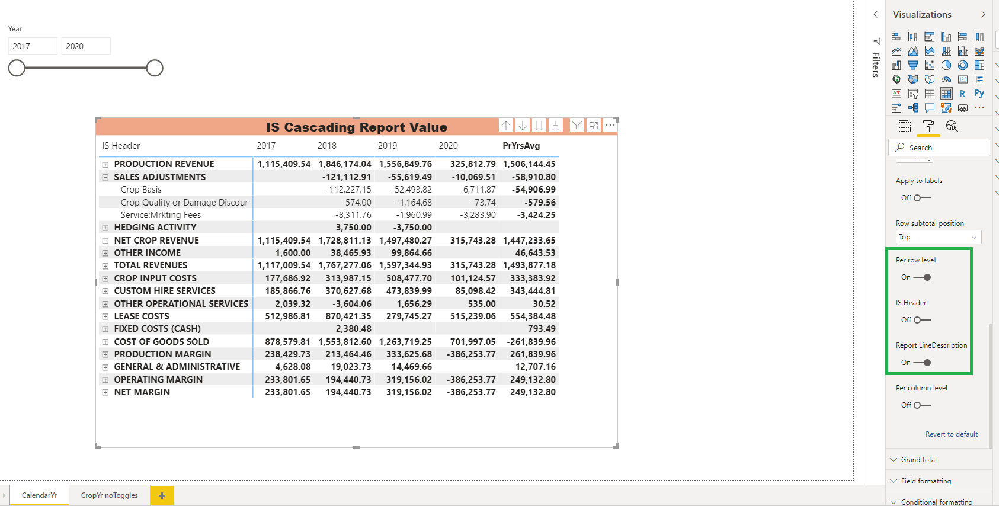The width and height of the screenshot is (999, 506).
Task: Pick the Funnel chart visualization
Action: [913, 65]
